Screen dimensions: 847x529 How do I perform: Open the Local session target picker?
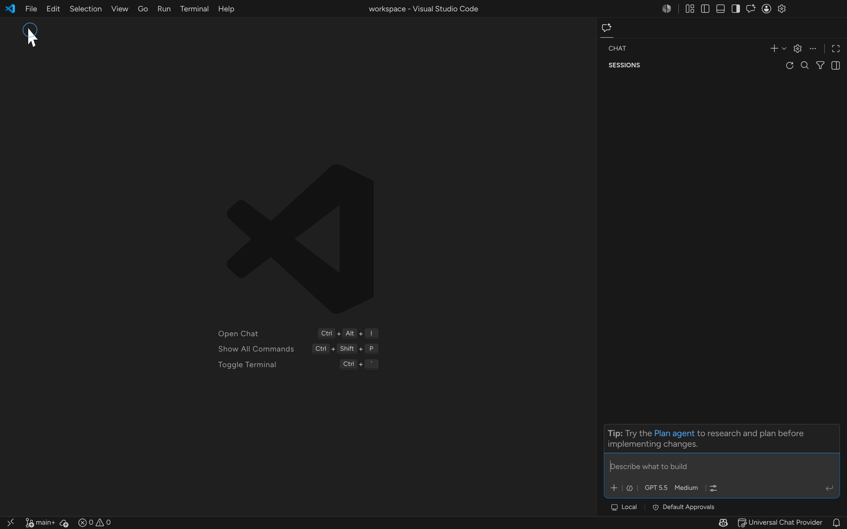click(623, 507)
